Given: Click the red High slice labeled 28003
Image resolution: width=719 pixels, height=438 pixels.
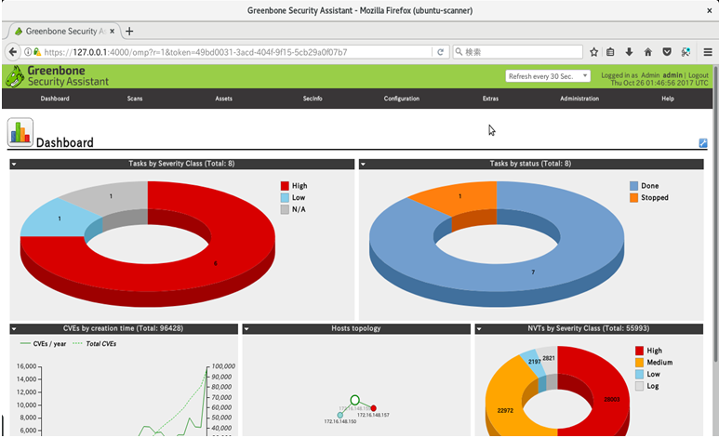Looking at the screenshot, I should (x=610, y=399).
